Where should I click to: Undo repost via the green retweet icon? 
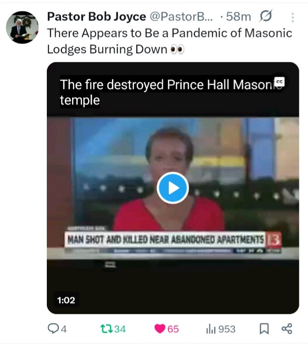tap(106, 329)
